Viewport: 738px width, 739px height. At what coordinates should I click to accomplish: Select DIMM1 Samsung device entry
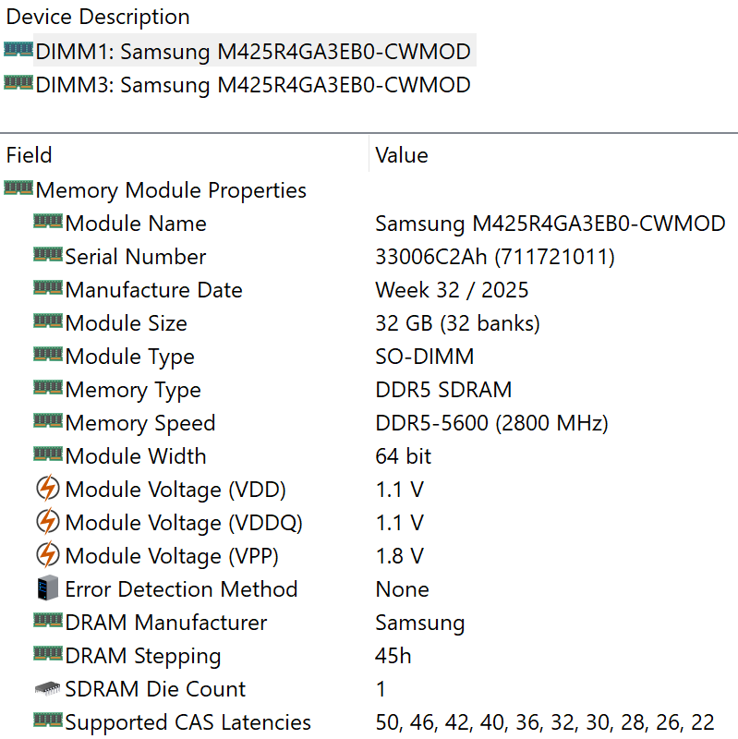tap(253, 51)
